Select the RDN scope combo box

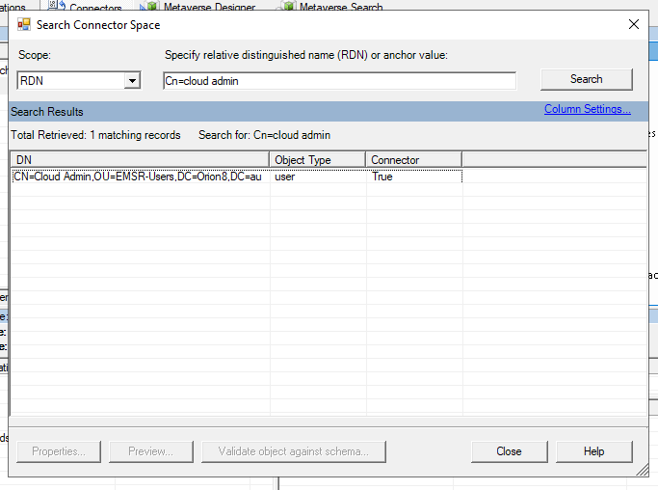[x=70, y=81]
